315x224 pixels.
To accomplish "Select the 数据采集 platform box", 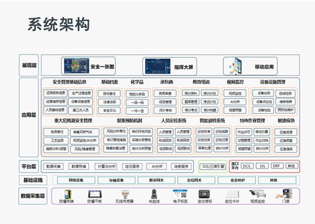I will click(x=54, y=166).
